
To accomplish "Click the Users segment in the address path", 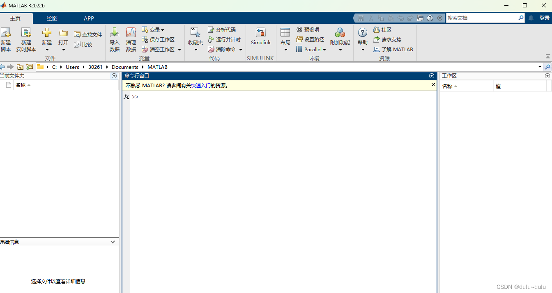I will (x=72, y=67).
